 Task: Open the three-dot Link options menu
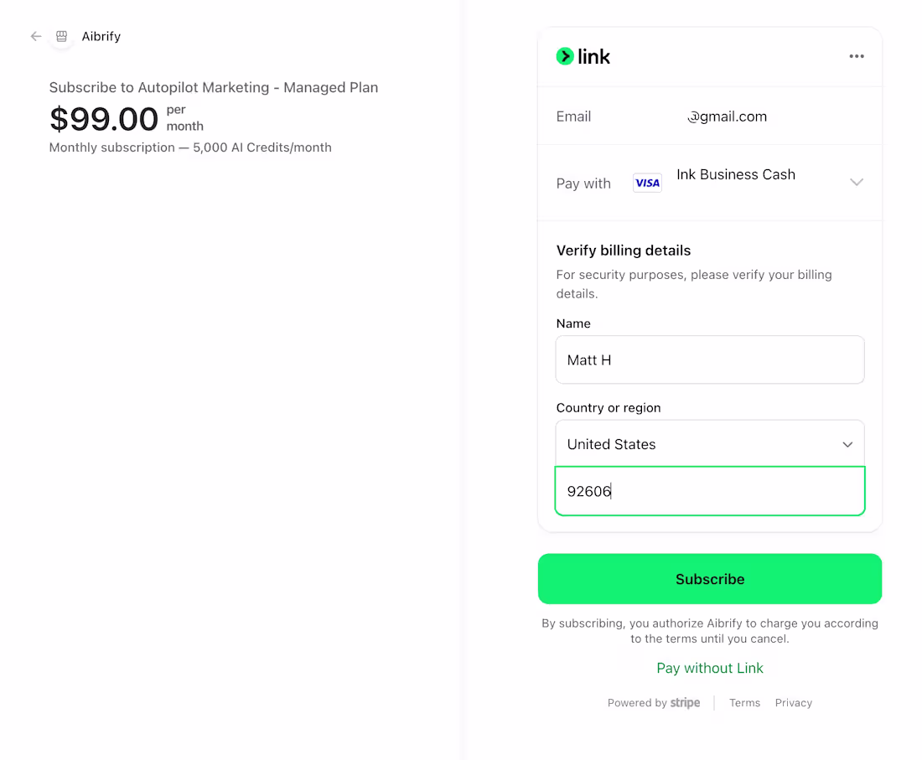[856, 56]
